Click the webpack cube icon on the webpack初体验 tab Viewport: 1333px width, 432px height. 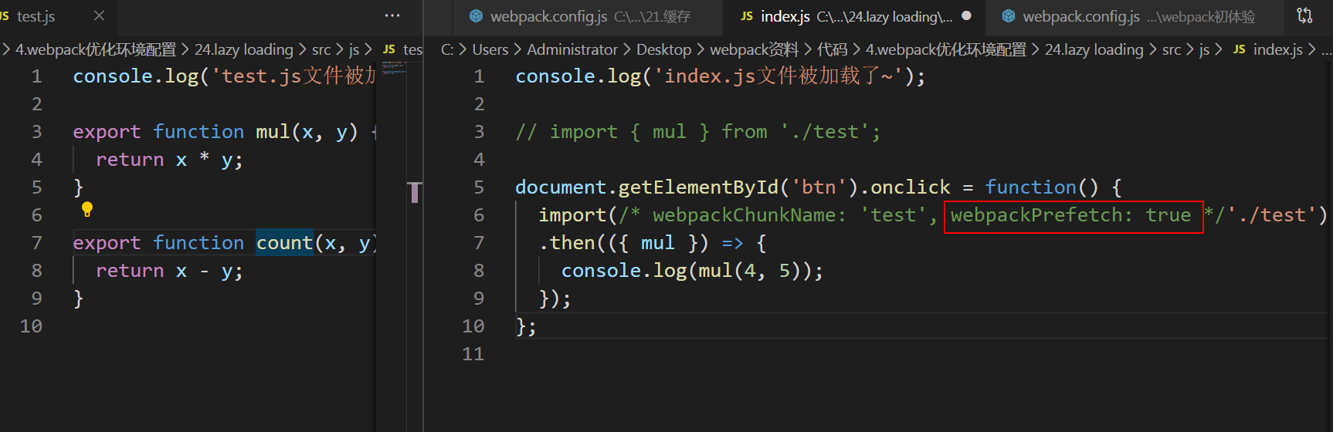pyautogui.click(x=1008, y=16)
